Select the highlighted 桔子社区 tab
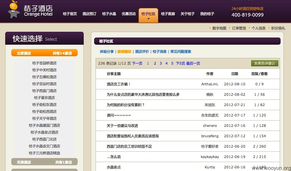291x171 pixels. click(x=148, y=15)
